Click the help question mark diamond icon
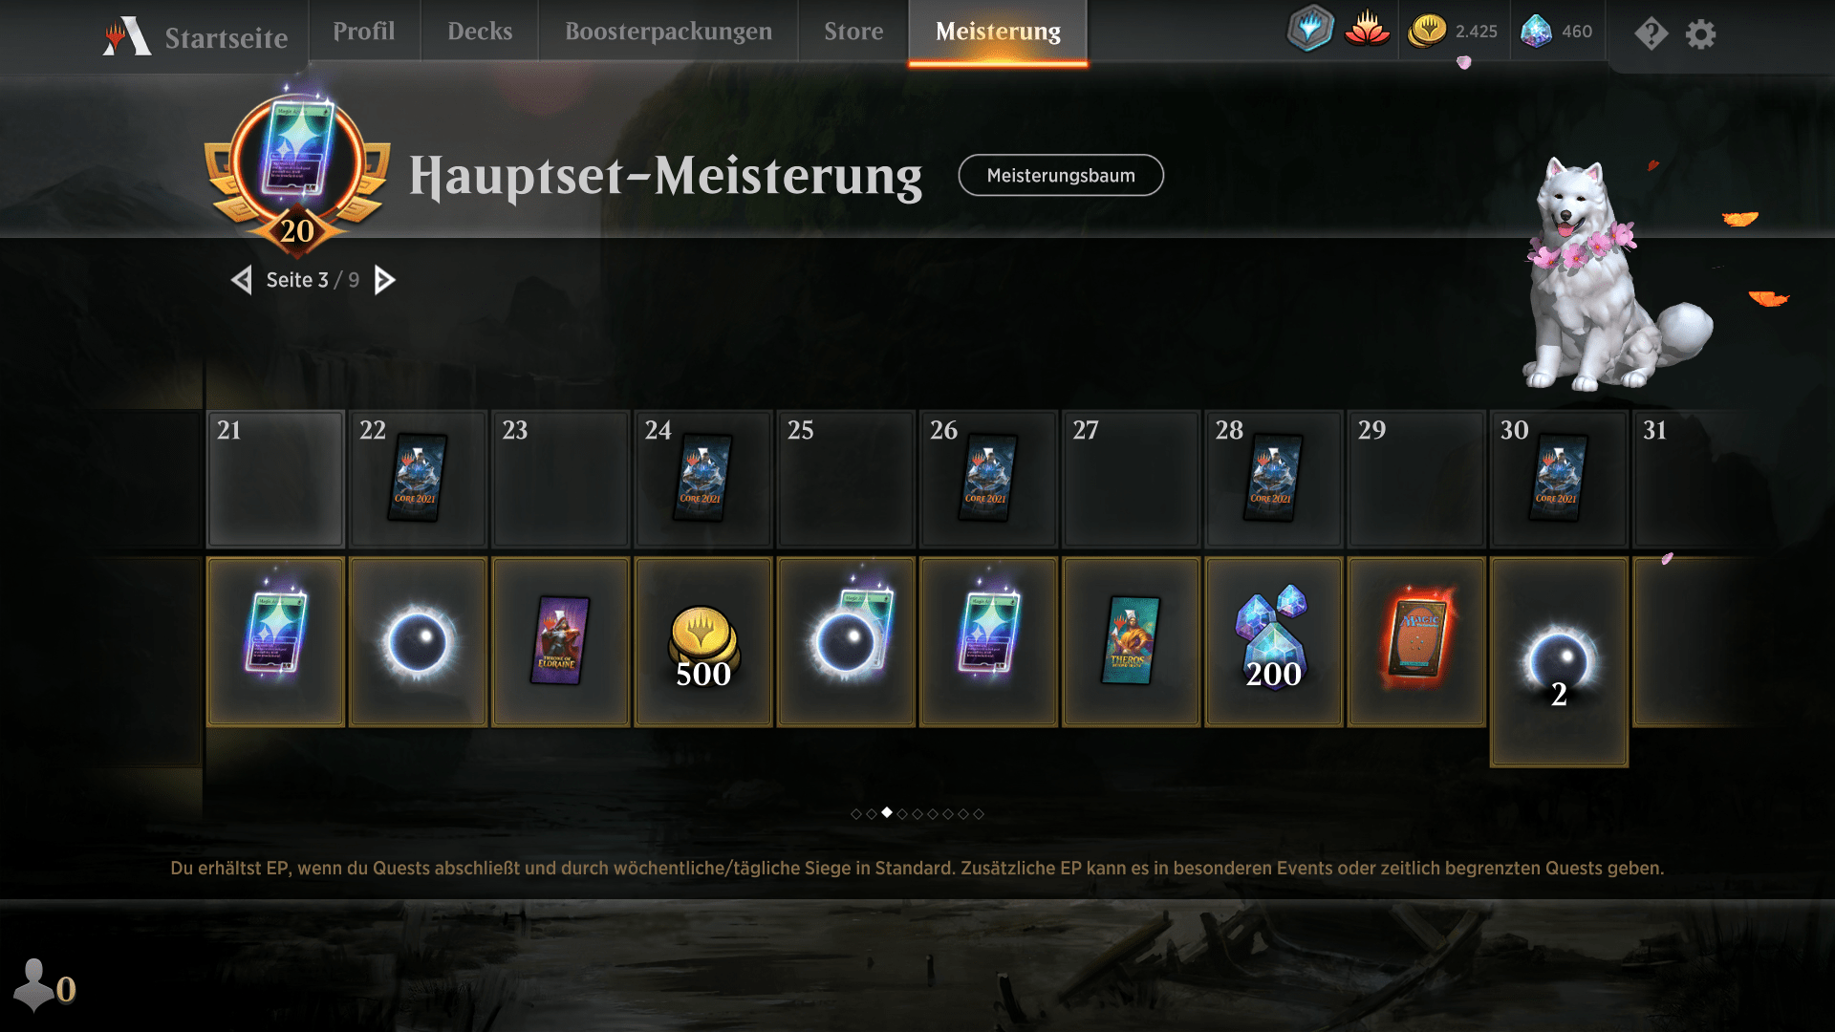 pyautogui.click(x=1651, y=34)
